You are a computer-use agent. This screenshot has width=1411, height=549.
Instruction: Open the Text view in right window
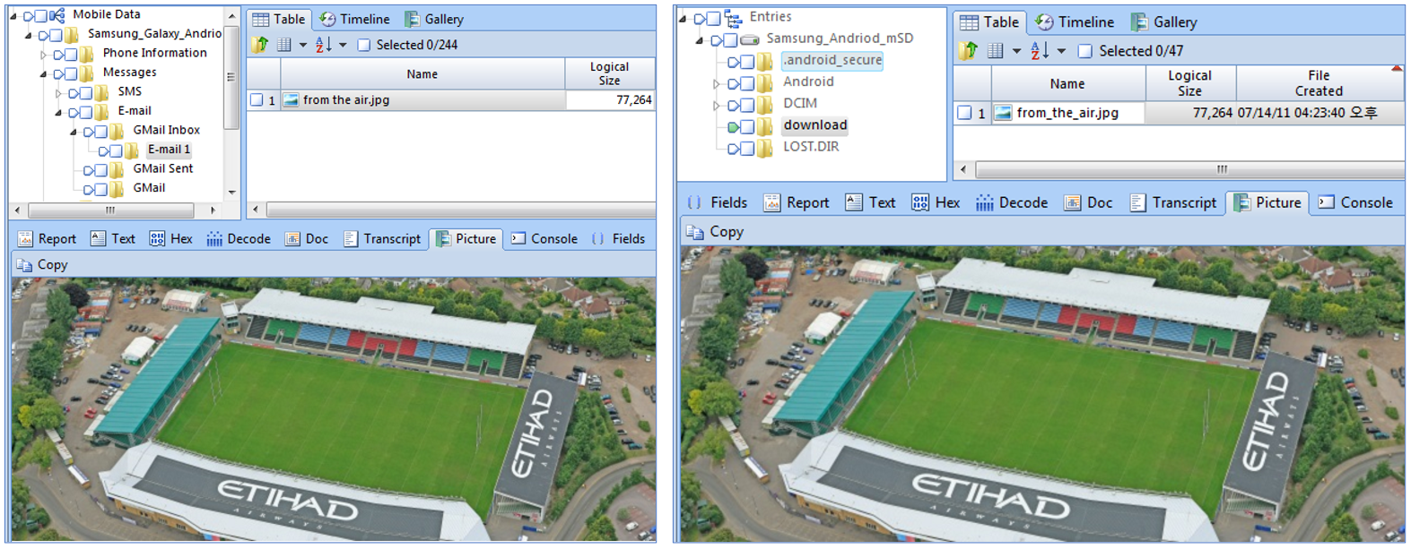click(x=871, y=203)
